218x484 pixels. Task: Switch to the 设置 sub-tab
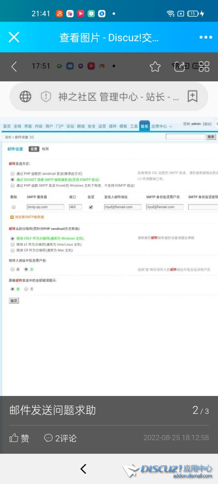[x=34, y=149]
